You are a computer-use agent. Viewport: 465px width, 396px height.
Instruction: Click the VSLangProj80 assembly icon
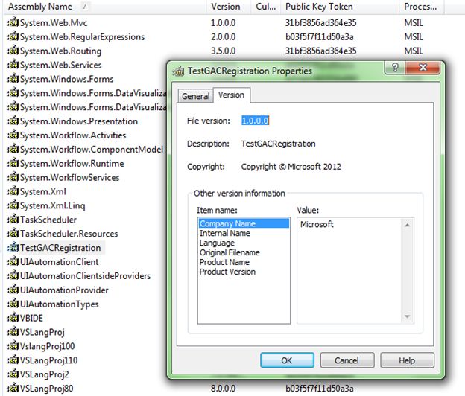coord(13,389)
